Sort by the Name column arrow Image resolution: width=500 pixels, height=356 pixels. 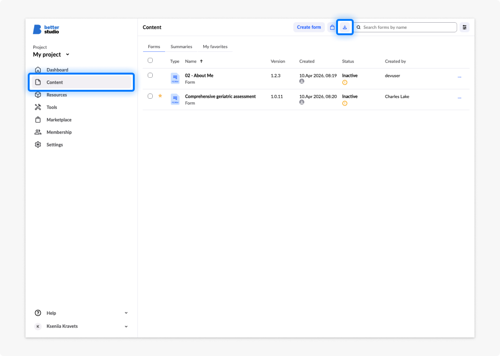(x=201, y=61)
